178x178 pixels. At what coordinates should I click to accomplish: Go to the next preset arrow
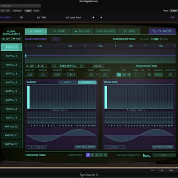point(101,17)
